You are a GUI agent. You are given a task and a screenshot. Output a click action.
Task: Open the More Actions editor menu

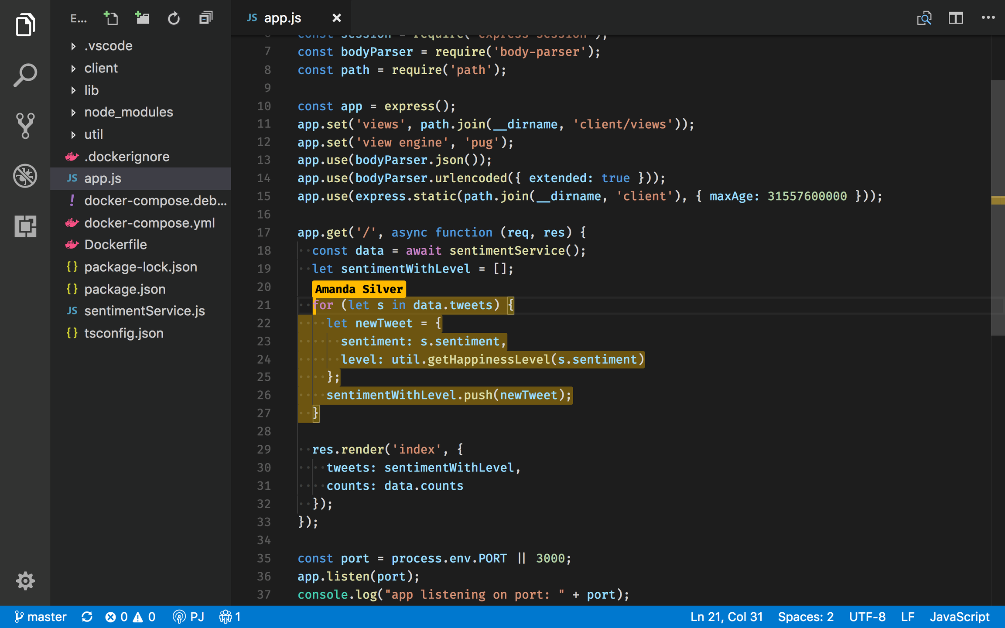coord(988,18)
